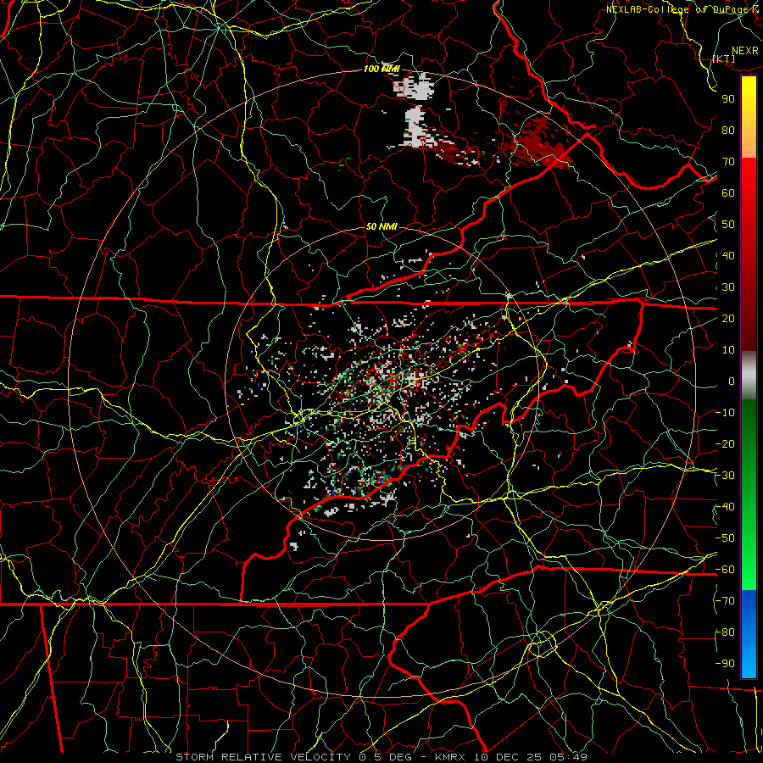
Task: Click the NEXLAB-College of DuPage credit text
Action: (x=680, y=9)
